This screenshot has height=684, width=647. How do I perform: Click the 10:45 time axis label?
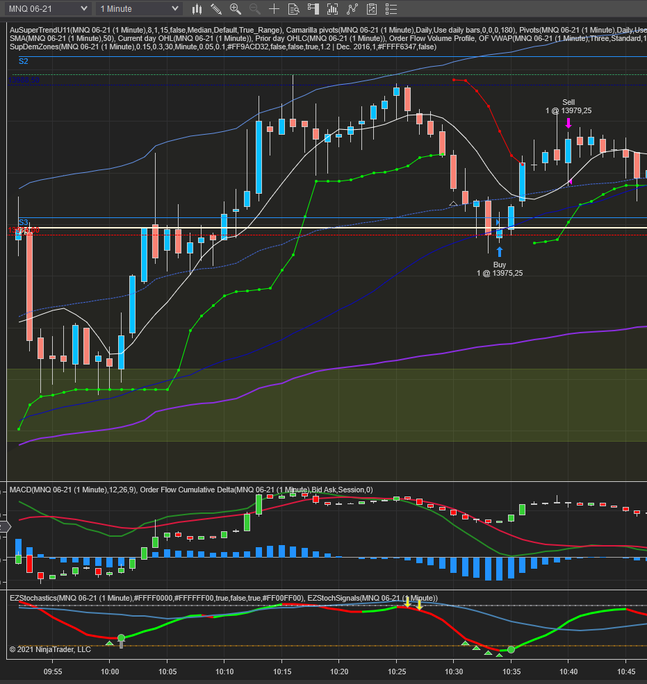point(626,672)
